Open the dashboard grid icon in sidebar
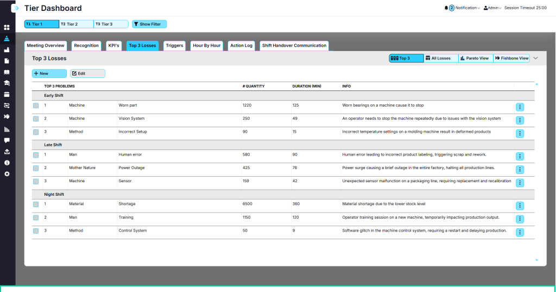 click(x=7, y=27)
